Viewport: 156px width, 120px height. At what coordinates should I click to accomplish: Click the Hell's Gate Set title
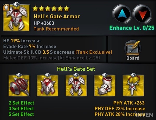[x=76, y=69]
